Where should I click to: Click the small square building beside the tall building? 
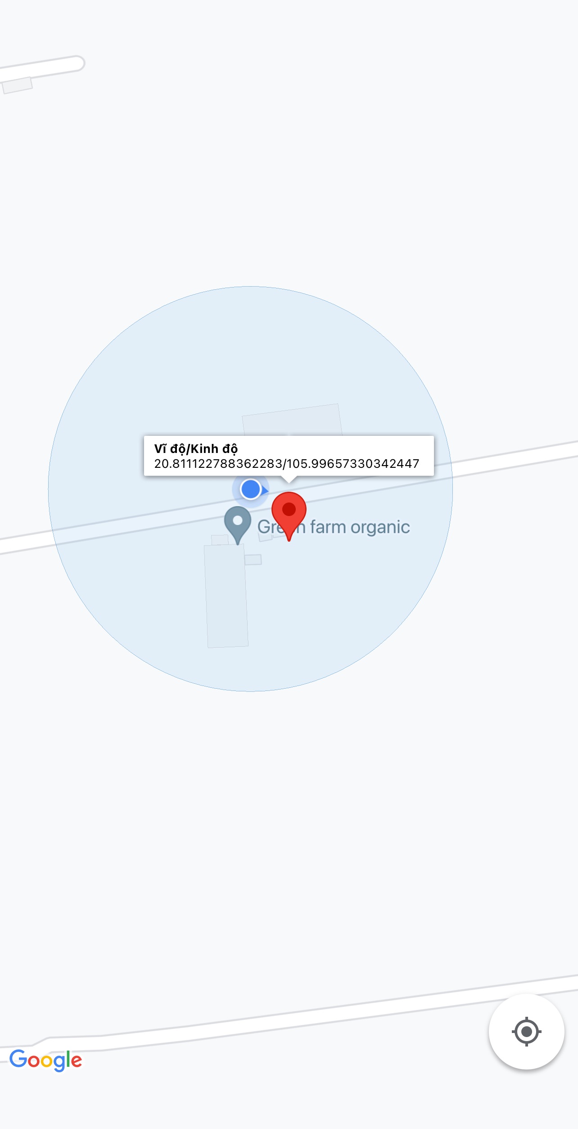(253, 560)
